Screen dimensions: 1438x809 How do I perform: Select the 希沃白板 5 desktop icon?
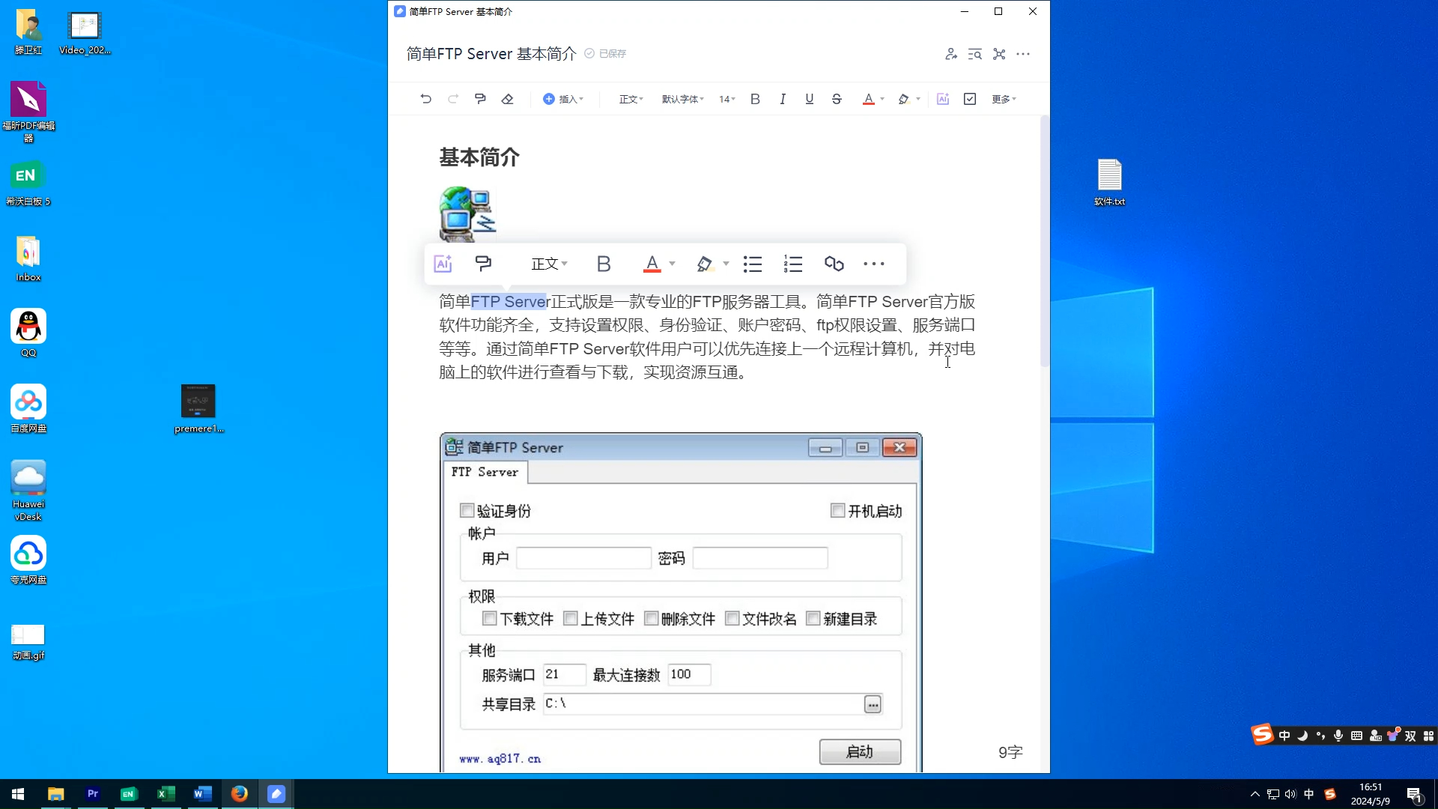(28, 184)
